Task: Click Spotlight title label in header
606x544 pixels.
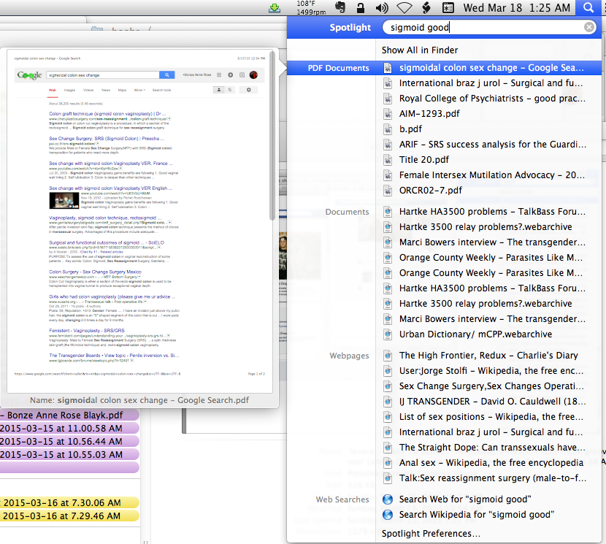Action: pos(350,28)
